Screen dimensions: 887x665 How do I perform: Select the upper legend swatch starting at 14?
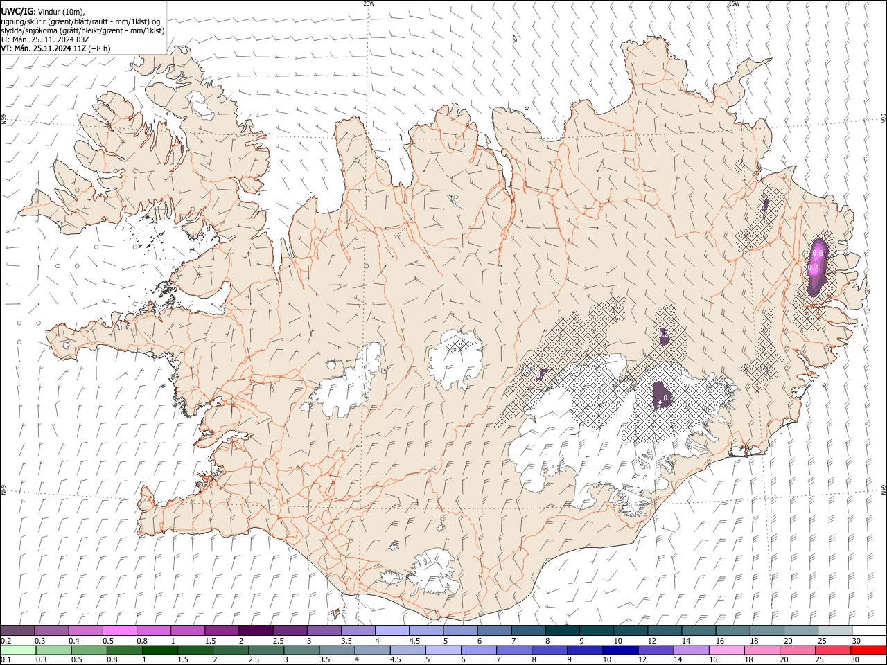pos(698,630)
